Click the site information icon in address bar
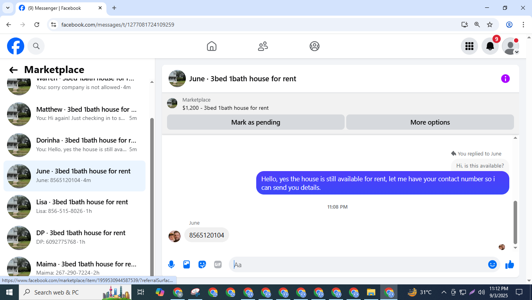The width and height of the screenshot is (532, 300). pyautogui.click(x=54, y=25)
